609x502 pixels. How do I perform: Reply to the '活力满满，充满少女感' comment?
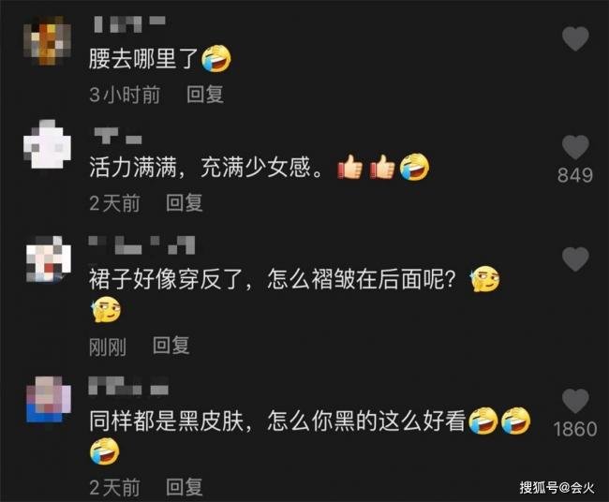(185, 203)
